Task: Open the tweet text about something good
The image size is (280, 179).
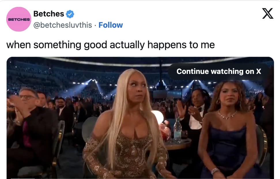Action: coord(111,45)
